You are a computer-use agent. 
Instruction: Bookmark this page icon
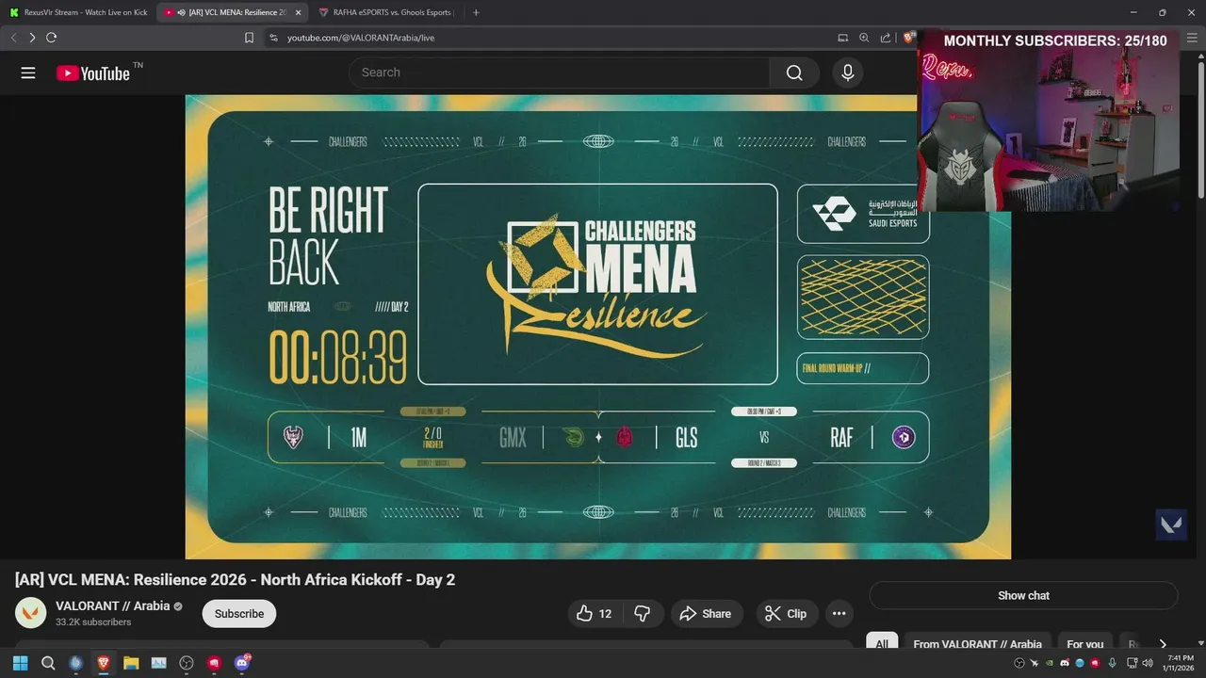pos(249,38)
